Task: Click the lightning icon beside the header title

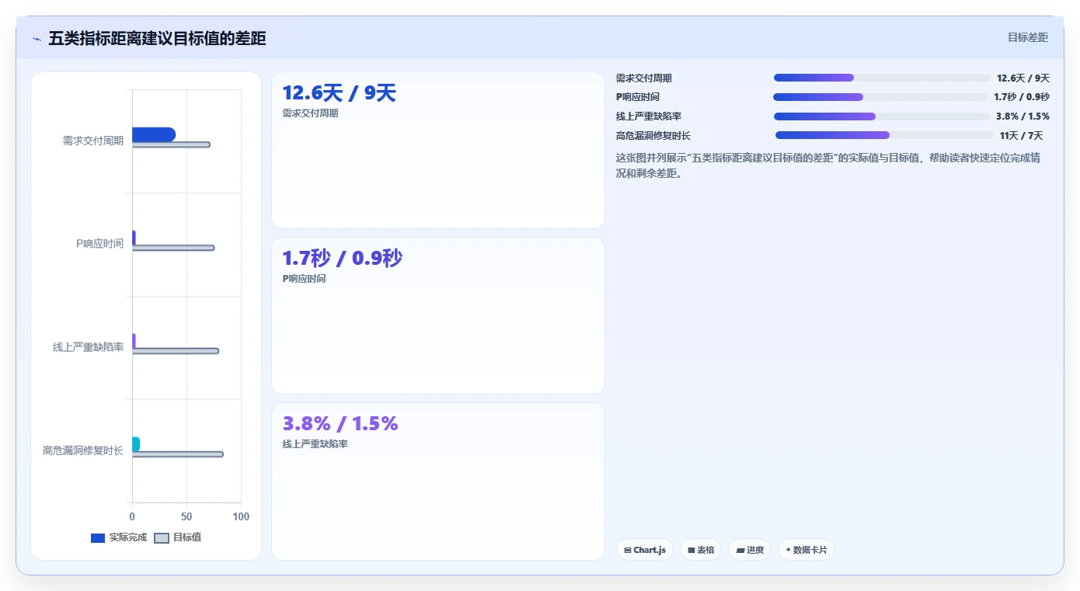Action: pos(37,39)
